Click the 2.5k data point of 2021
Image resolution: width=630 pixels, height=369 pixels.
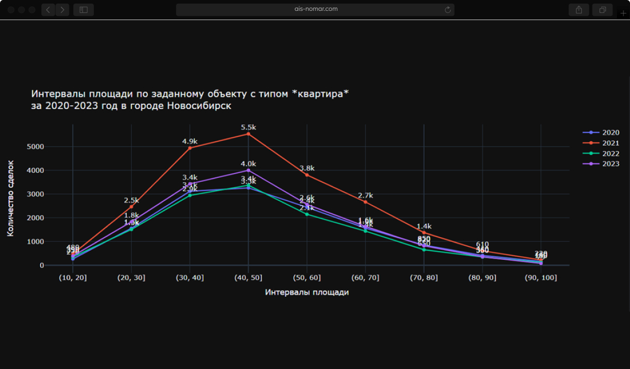[131, 207]
